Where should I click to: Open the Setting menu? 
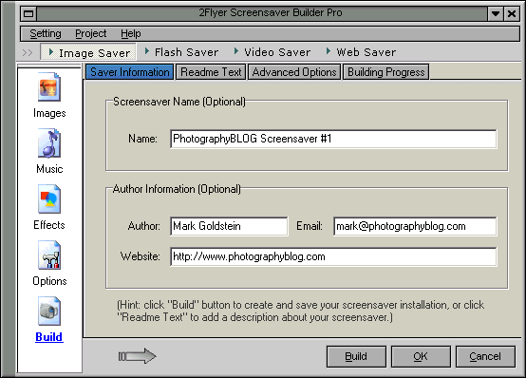click(46, 33)
